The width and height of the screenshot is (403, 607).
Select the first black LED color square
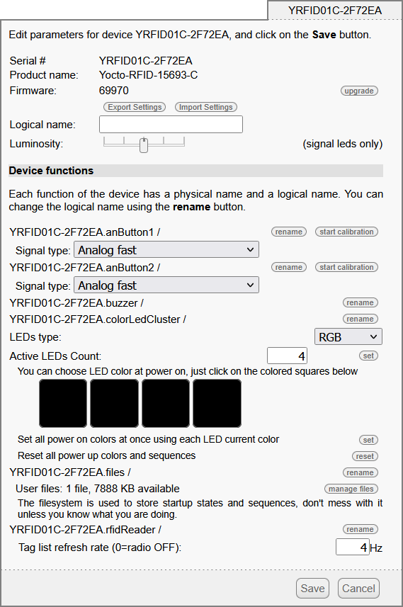(x=63, y=403)
